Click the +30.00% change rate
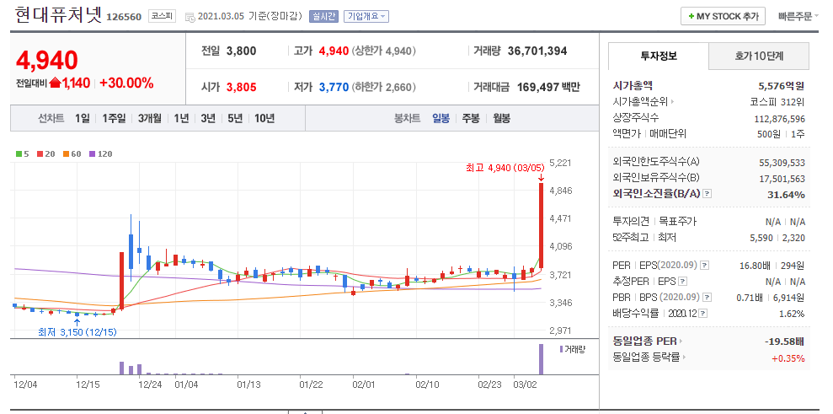833x414 pixels. (x=125, y=83)
